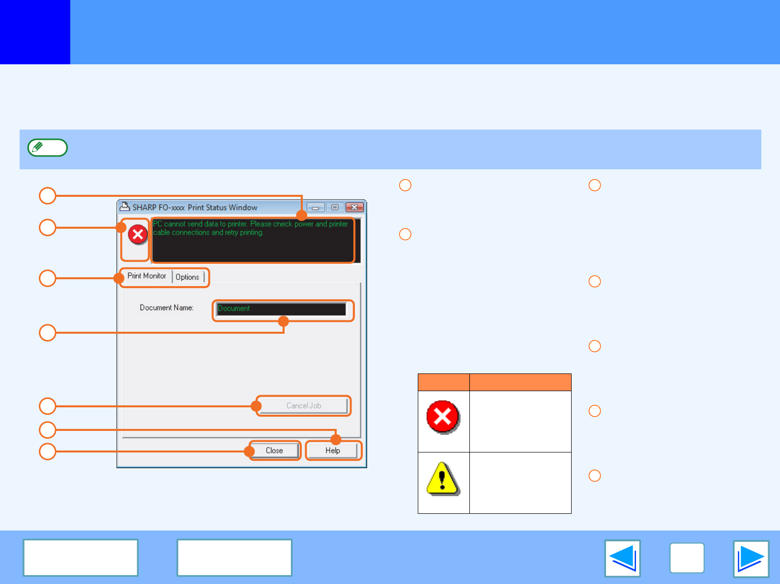Image resolution: width=780 pixels, height=584 pixels.
Task: Click the green pencil Note icon
Action: (48, 148)
